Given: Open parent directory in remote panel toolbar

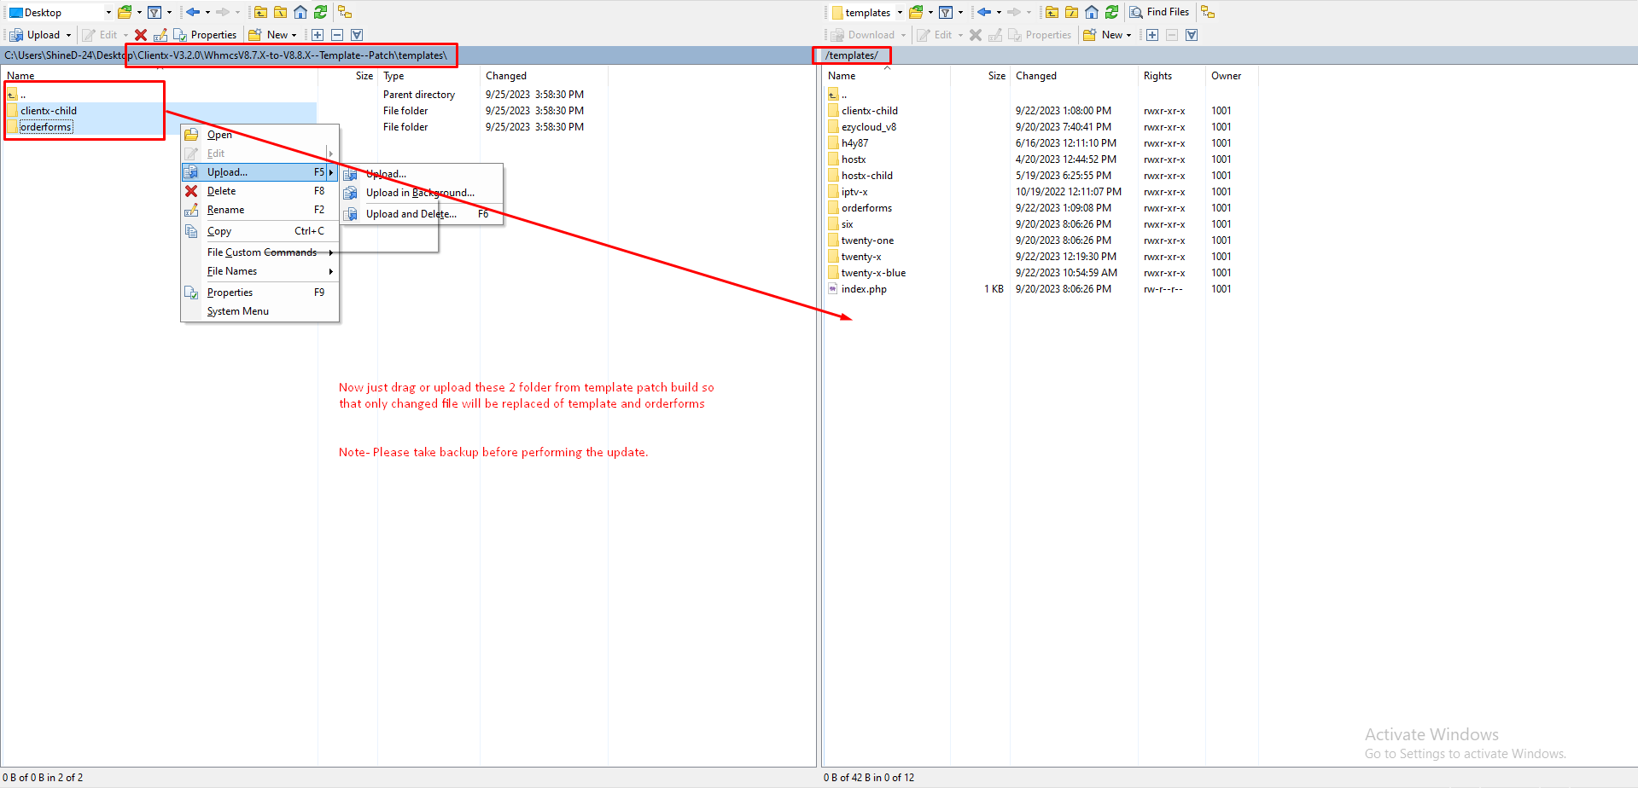Looking at the screenshot, I should point(1052,12).
